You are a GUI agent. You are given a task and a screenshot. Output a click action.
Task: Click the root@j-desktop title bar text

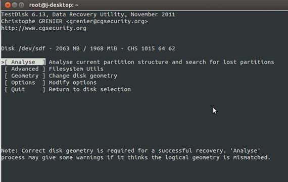point(54,5)
